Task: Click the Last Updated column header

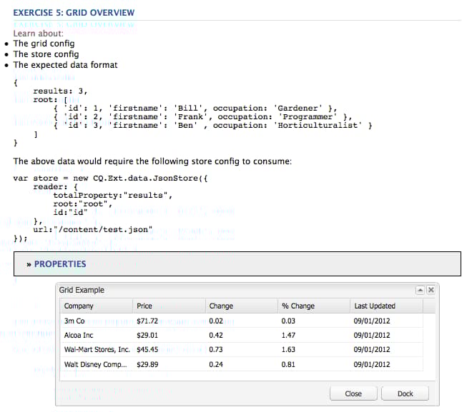Action: (375, 306)
